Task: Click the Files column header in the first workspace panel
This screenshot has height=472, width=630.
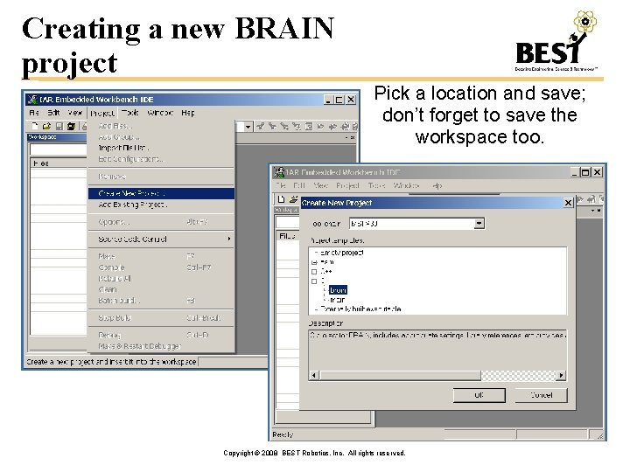Action: tap(59, 163)
